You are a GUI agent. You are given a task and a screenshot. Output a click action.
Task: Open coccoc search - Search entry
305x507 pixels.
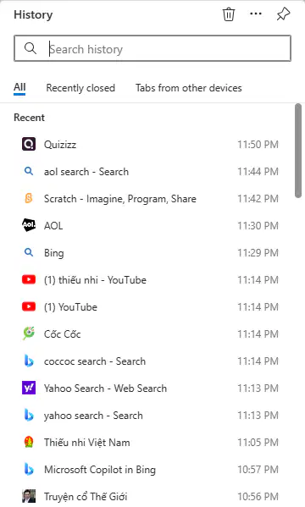pos(150,361)
